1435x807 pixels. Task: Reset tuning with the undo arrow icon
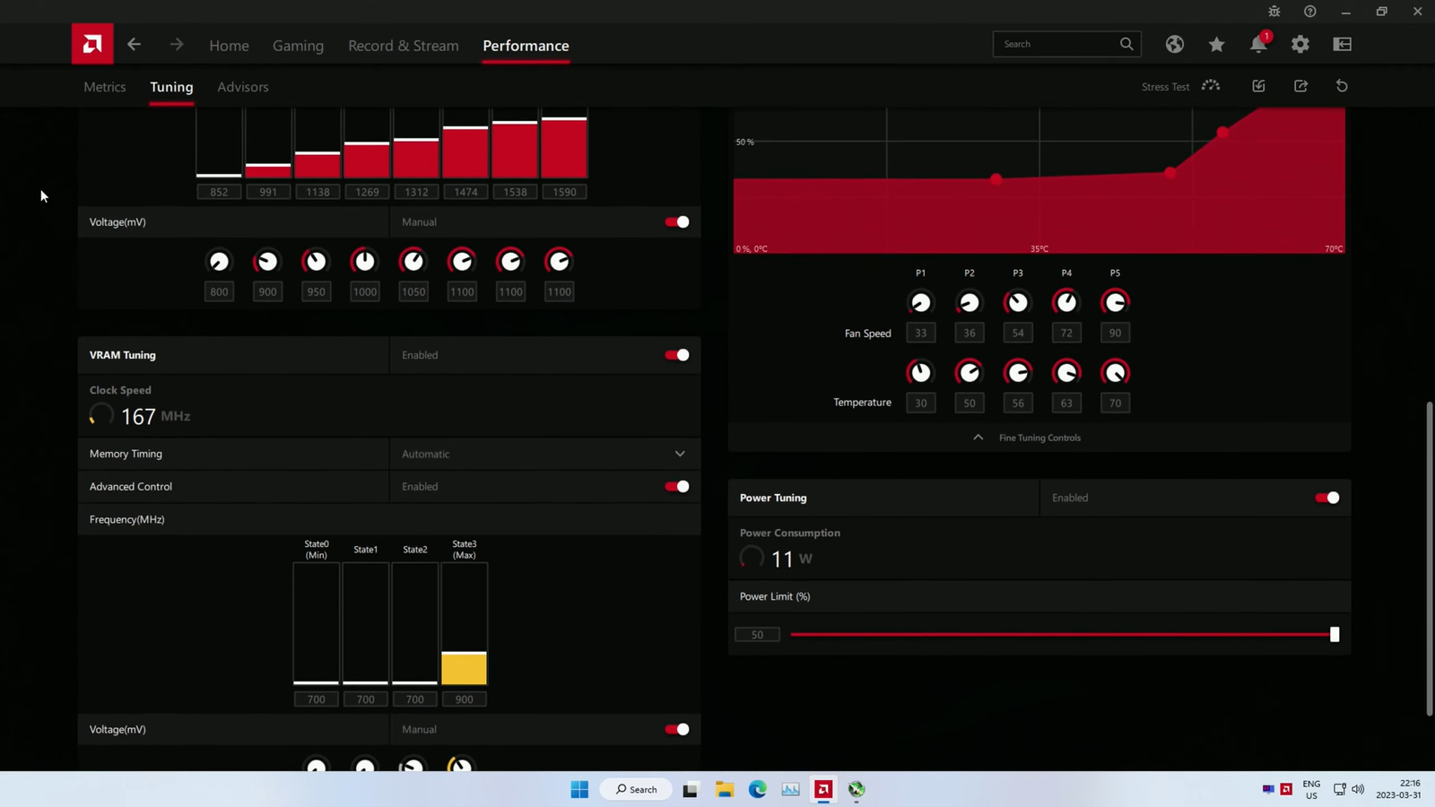click(x=1342, y=86)
